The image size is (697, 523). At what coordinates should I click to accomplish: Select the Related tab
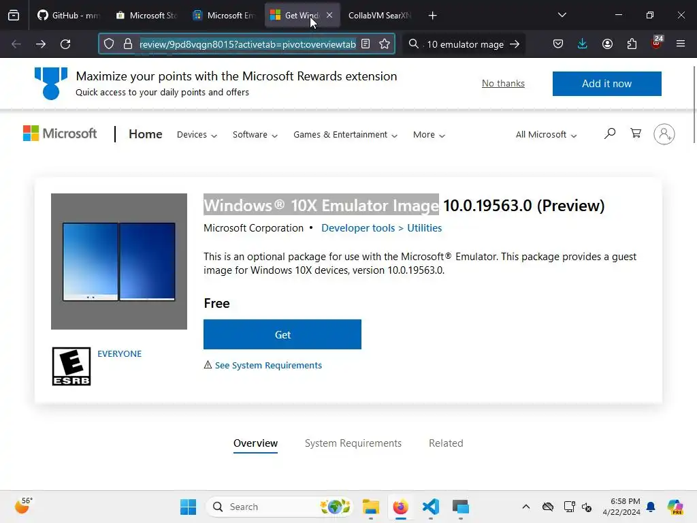pyautogui.click(x=446, y=443)
